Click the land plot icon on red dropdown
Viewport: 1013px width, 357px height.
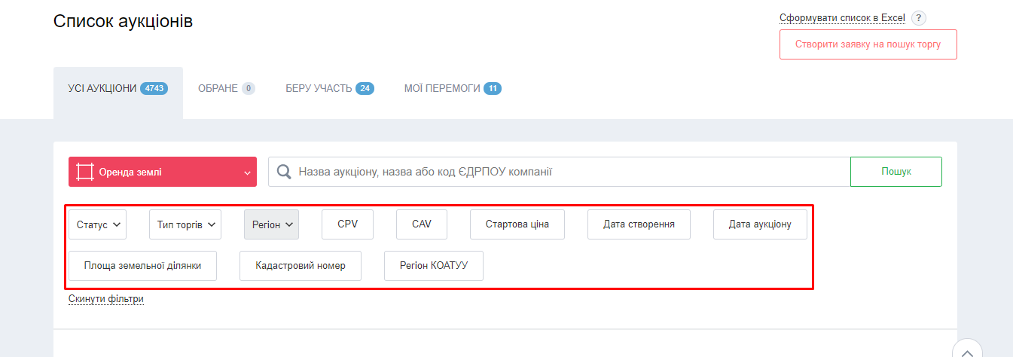point(85,172)
